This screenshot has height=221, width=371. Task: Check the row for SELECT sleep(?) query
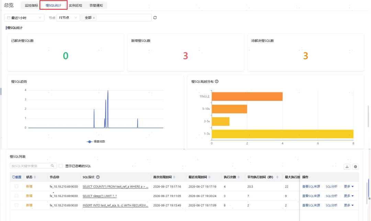pos(16,196)
